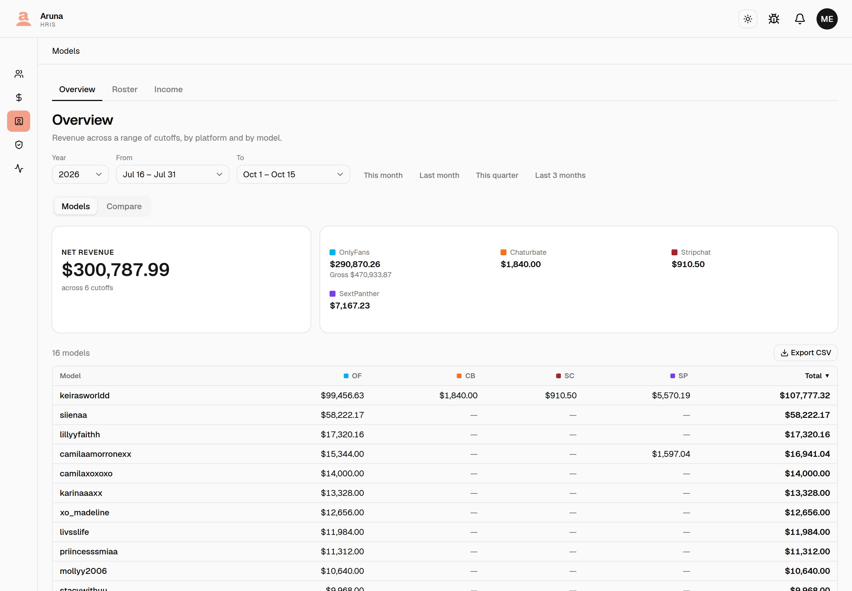Sort by the SP column header
Image resolution: width=852 pixels, height=591 pixels.
679,376
